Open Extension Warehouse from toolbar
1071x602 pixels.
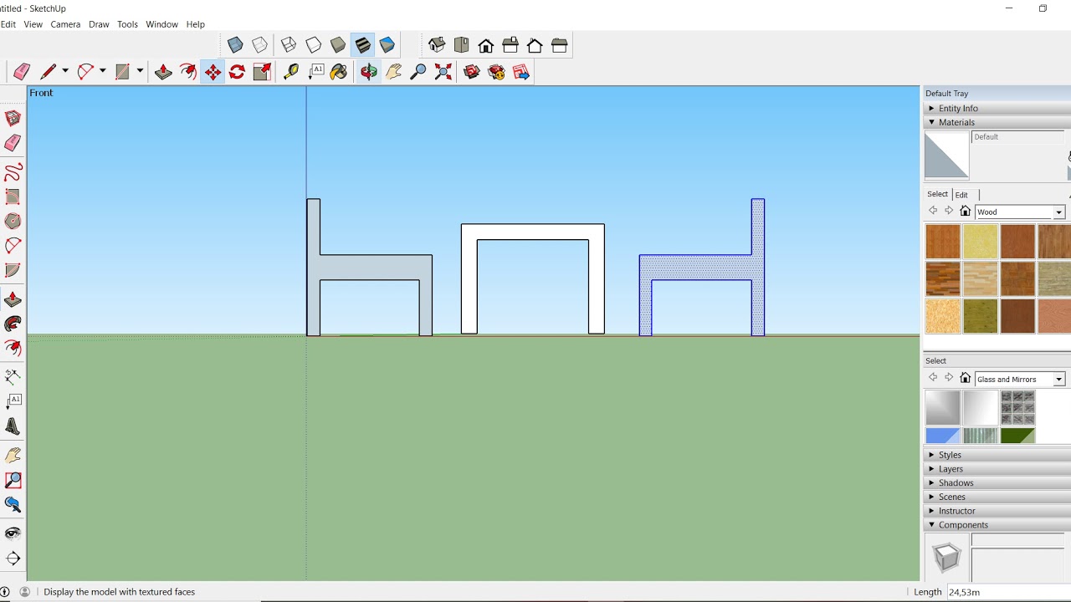click(497, 72)
